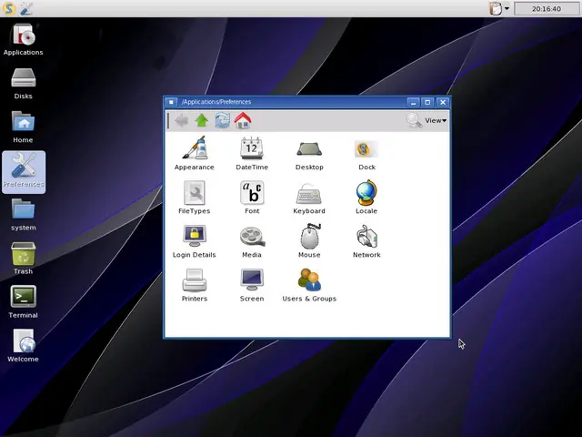Screen dimensions: 582x437
Task: Select the Login Details icon
Action: click(x=195, y=236)
